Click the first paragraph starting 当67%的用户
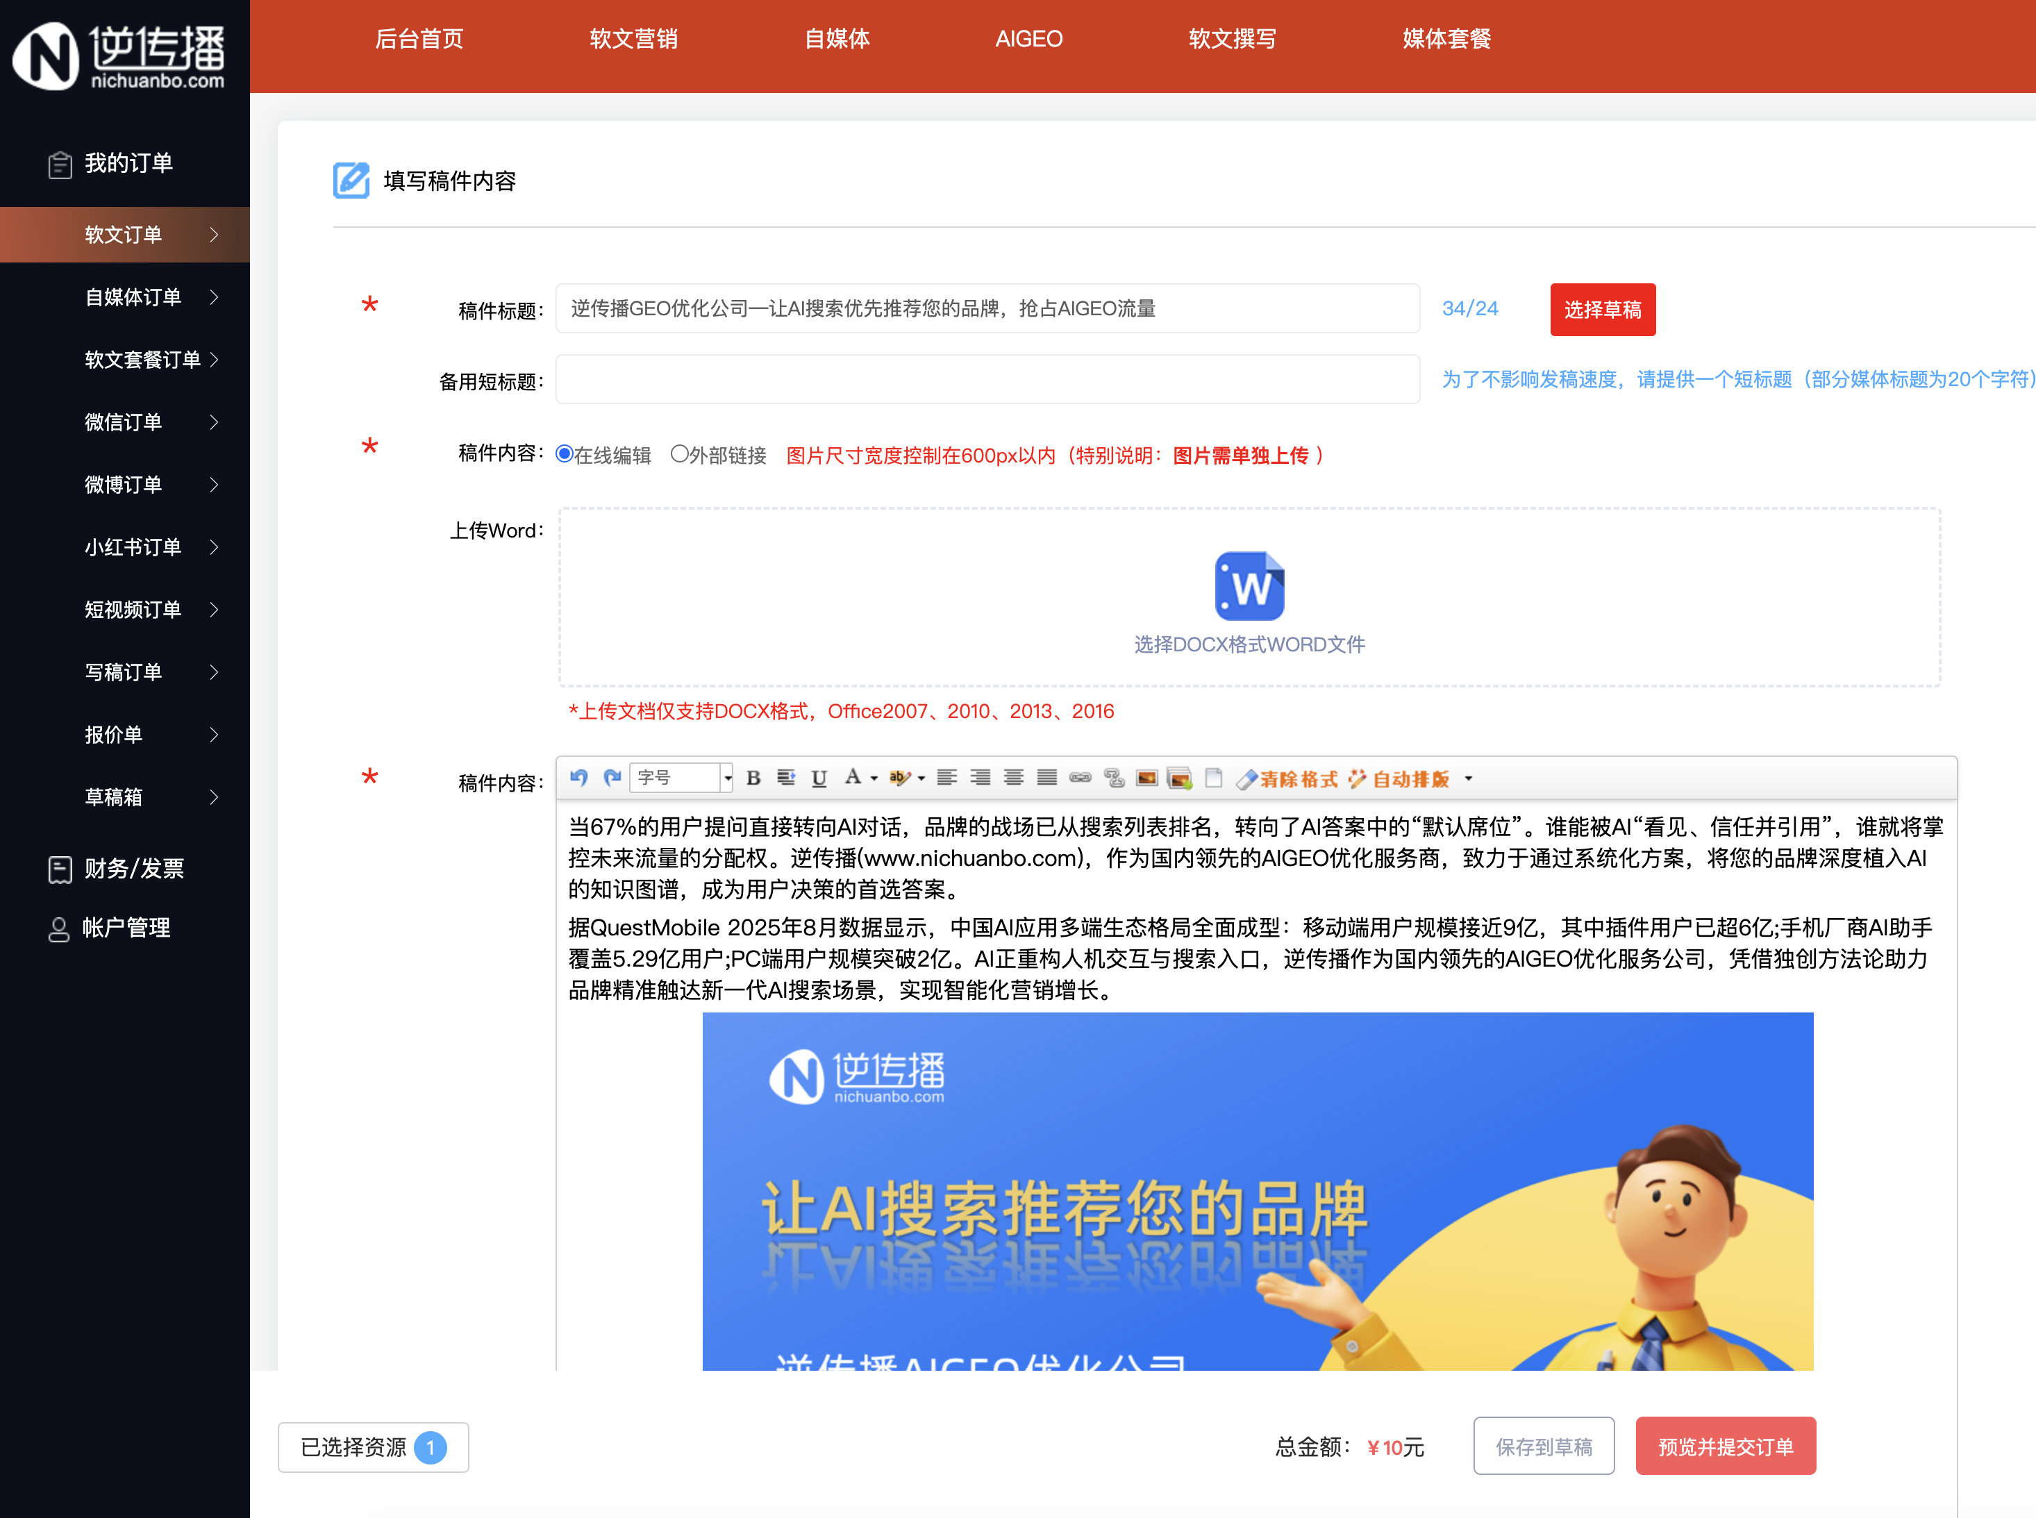The height and width of the screenshot is (1518, 2036). (x=1256, y=858)
